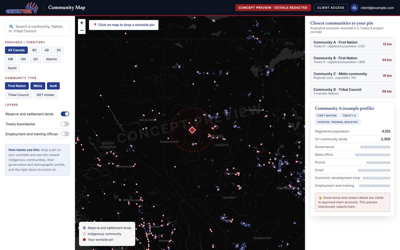Filter by MB province
Screen dimensions: 400x250
tap(10, 59)
